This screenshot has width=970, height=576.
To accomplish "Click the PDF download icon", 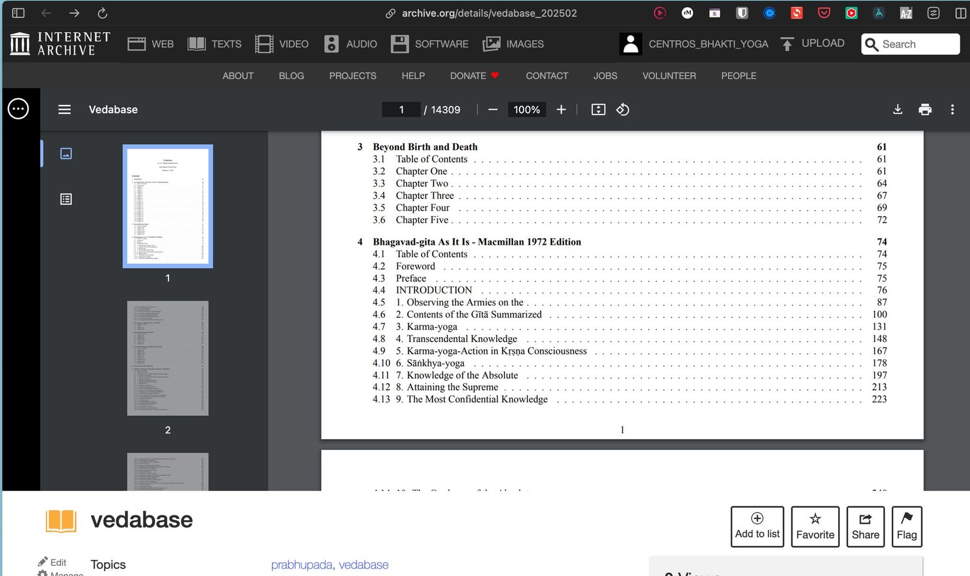I will point(897,109).
